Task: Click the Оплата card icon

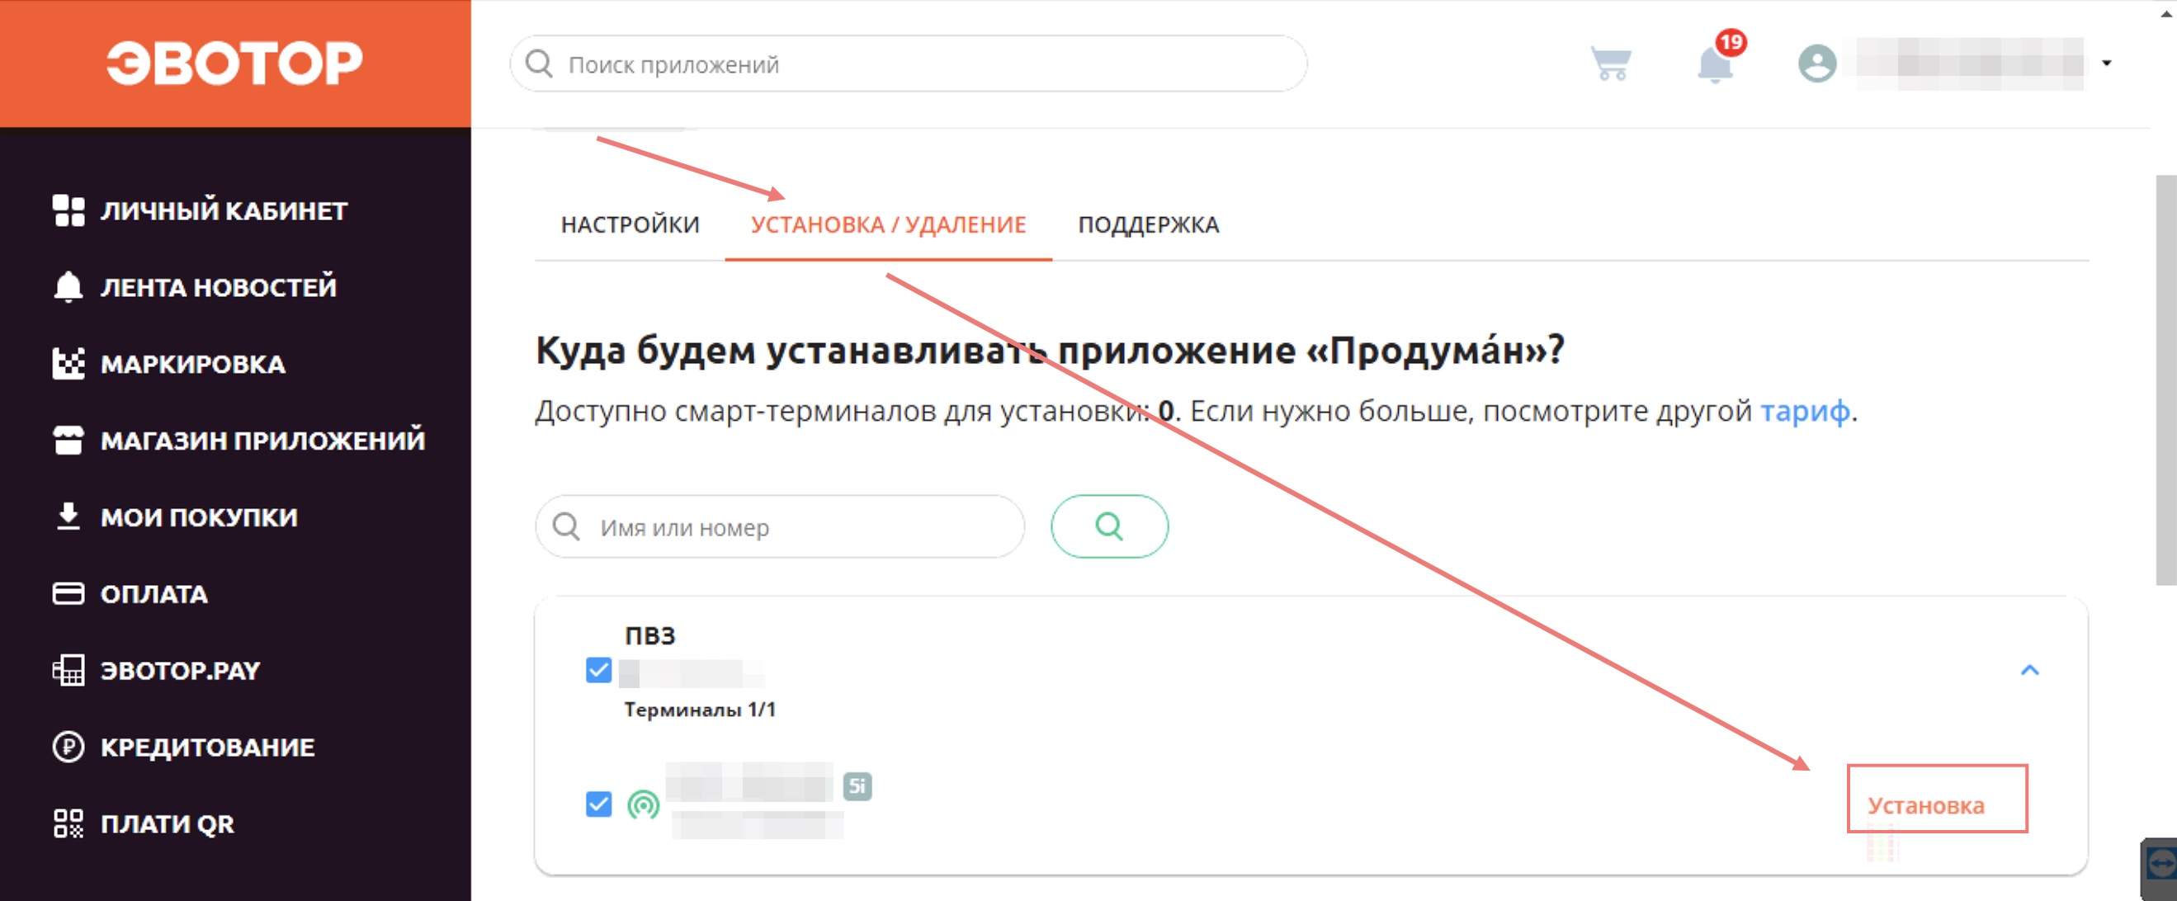Action: [68, 593]
